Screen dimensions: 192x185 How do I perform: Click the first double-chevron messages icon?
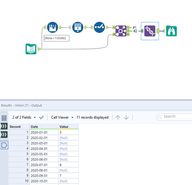coord(4,126)
